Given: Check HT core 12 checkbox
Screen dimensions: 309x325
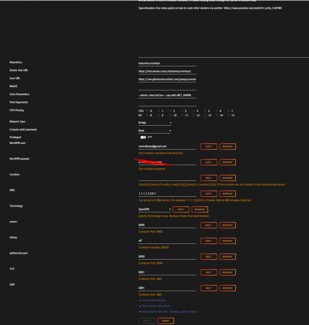Looking at the screenshot, I should coord(194,115).
